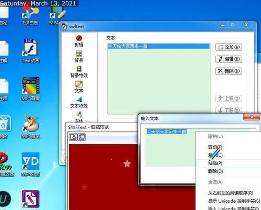Open the bird egg MP4 desktop shortcut
The width and height of the screenshot is (261, 210).
click(31, 127)
